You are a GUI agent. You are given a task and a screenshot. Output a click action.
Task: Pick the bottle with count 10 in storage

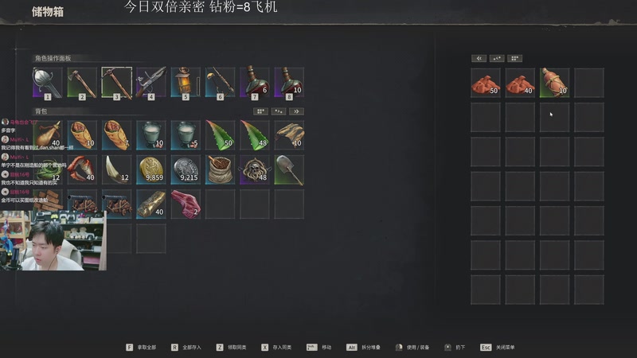(x=554, y=83)
